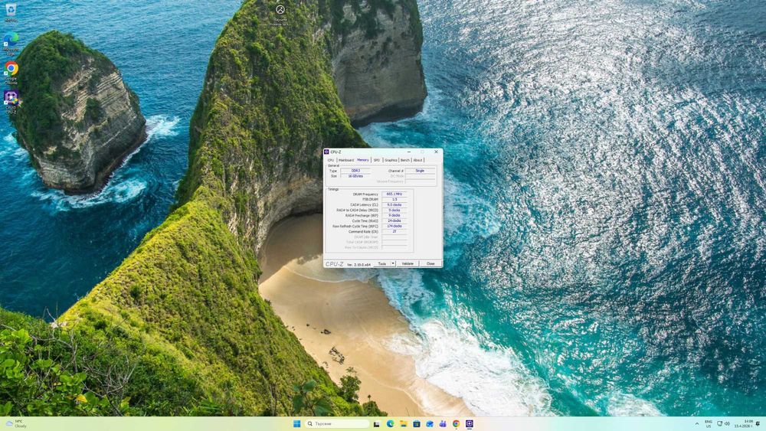766x431 pixels.
Task: Open the CPU-Z desktop shortcut
Action: (11, 101)
